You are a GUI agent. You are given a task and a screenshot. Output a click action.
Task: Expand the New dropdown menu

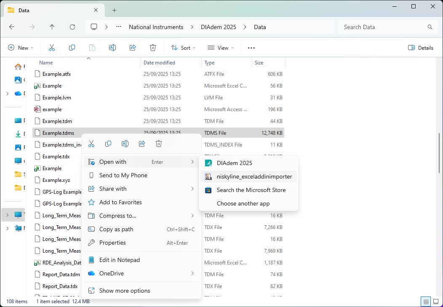click(21, 48)
